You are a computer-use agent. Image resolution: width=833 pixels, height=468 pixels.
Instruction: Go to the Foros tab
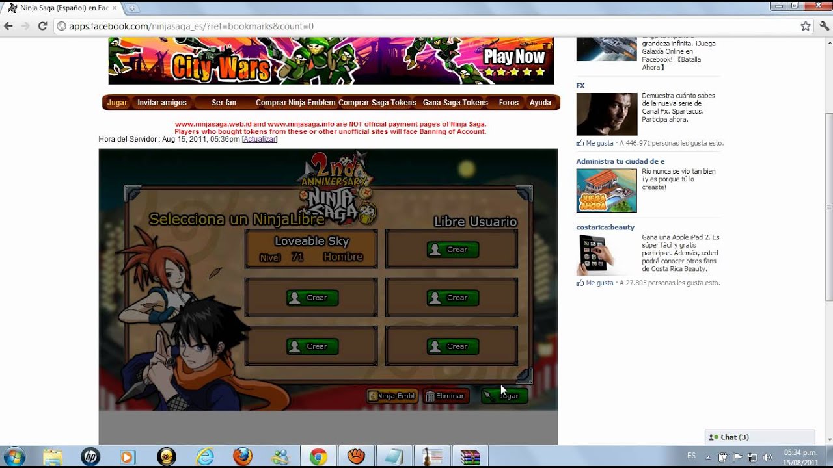click(509, 103)
